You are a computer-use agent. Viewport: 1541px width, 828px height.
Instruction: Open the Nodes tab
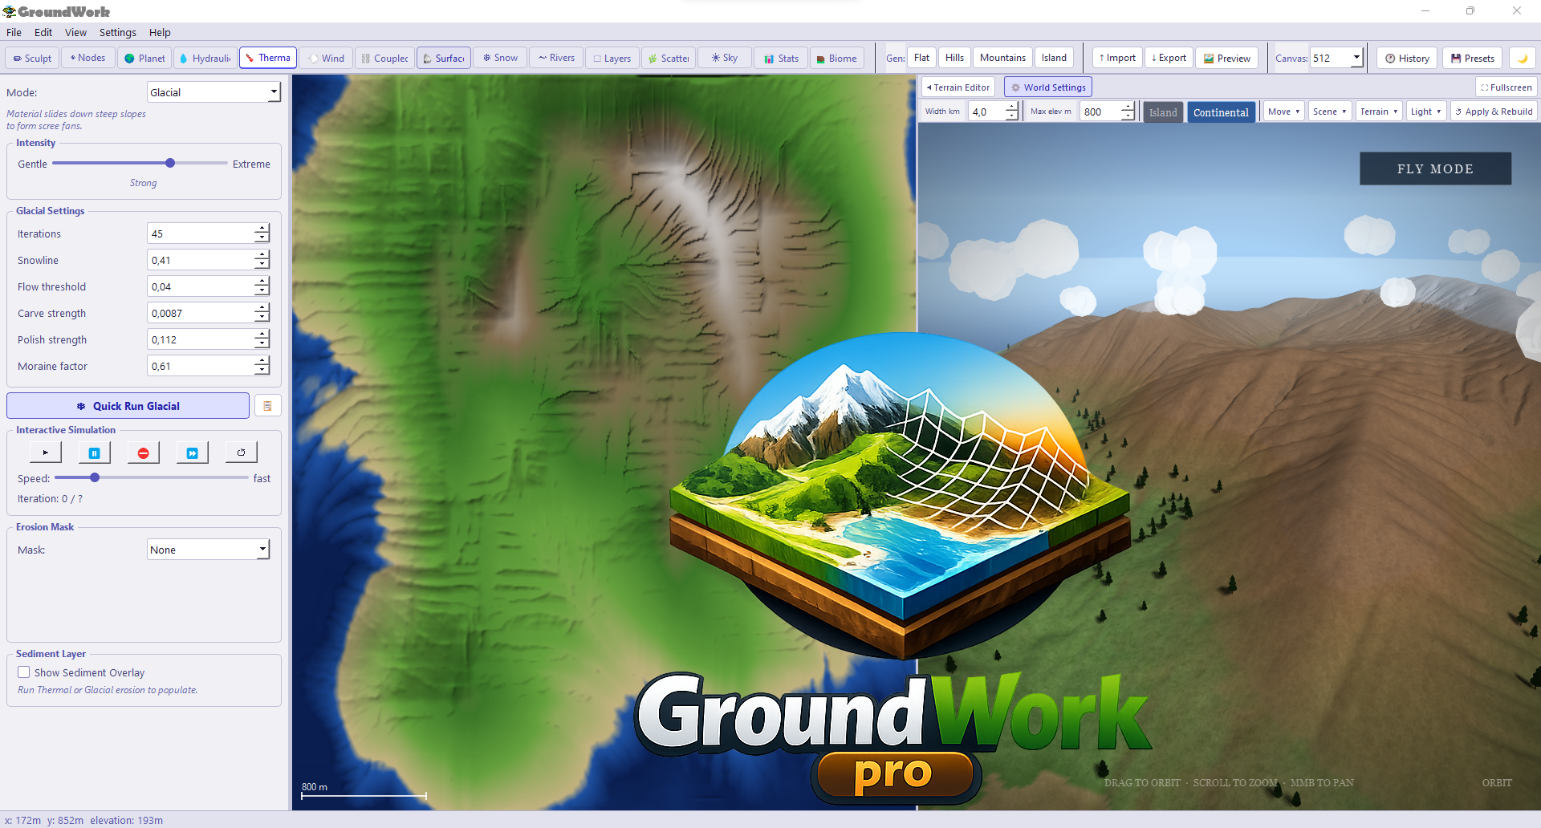click(x=87, y=59)
